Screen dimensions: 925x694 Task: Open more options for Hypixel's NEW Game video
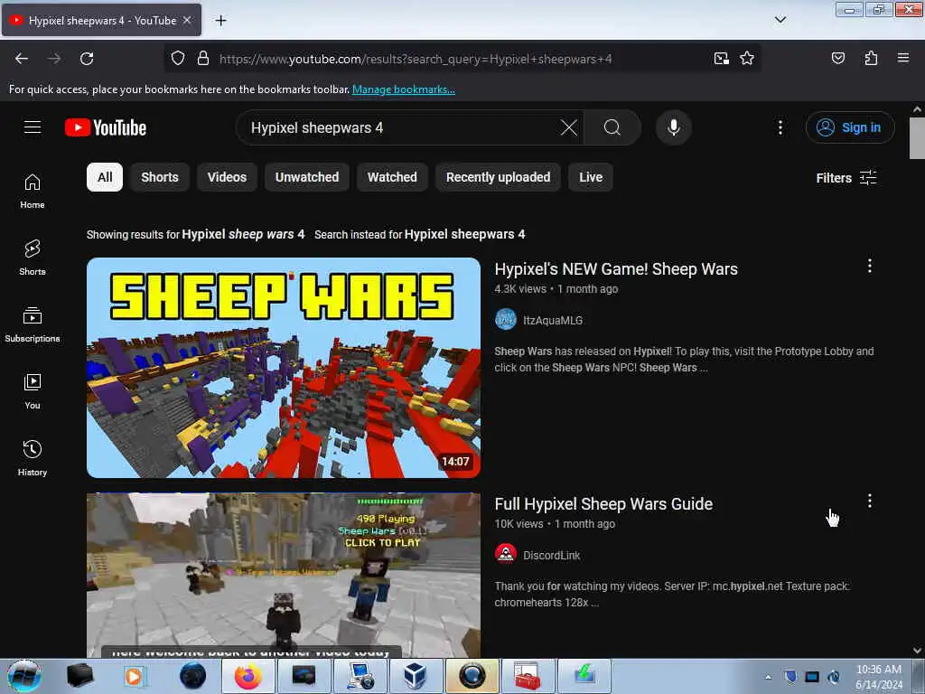click(x=870, y=266)
